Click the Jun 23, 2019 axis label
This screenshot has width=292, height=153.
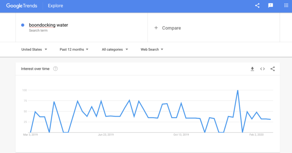pyautogui.click(x=106, y=135)
